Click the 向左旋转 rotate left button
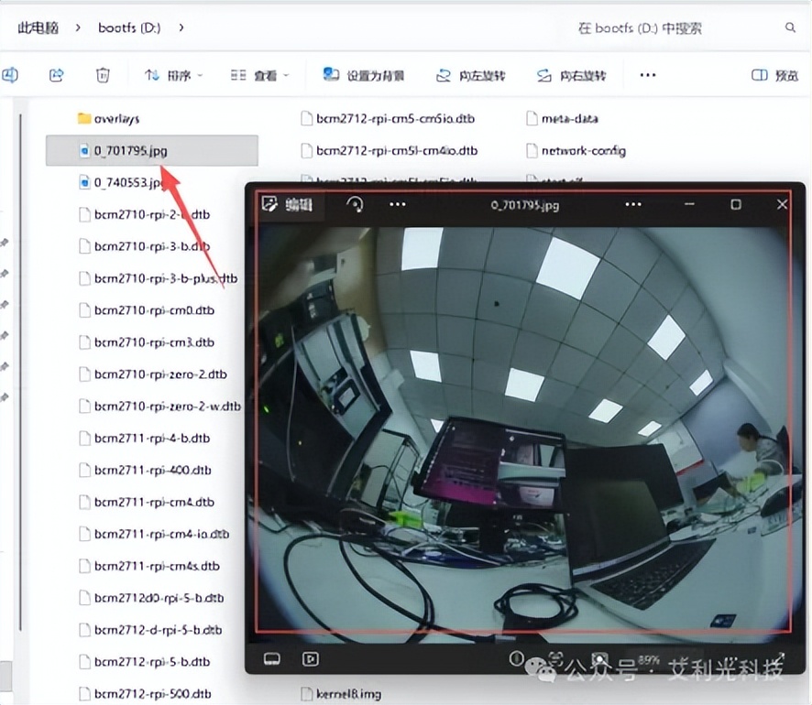 470,75
